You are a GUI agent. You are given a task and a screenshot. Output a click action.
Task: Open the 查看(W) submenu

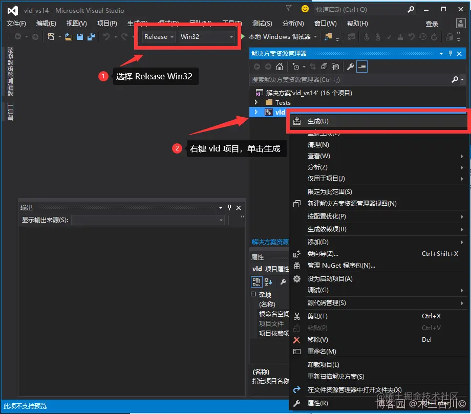[378, 156]
